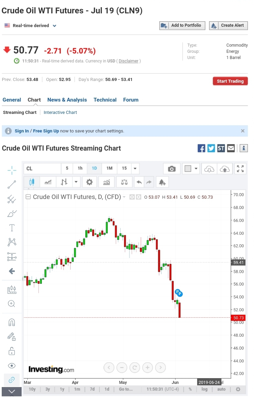
Task: Open the News & Analysis tab
Action: [67, 100]
